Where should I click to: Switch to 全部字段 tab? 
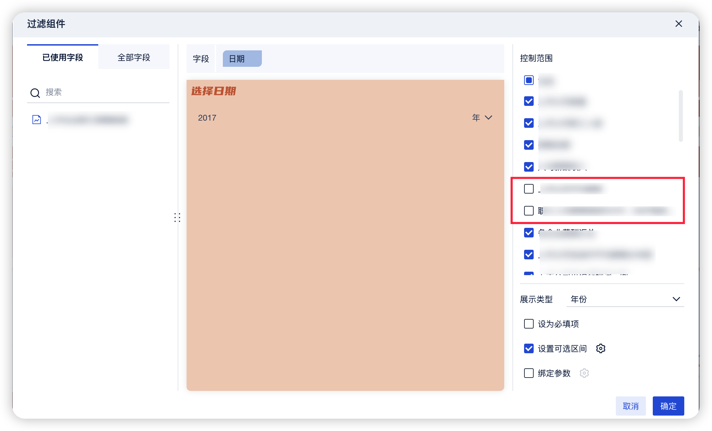pos(134,57)
